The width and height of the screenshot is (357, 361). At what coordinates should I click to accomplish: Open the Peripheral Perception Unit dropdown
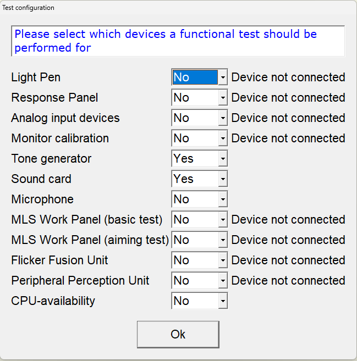pos(223,281)
